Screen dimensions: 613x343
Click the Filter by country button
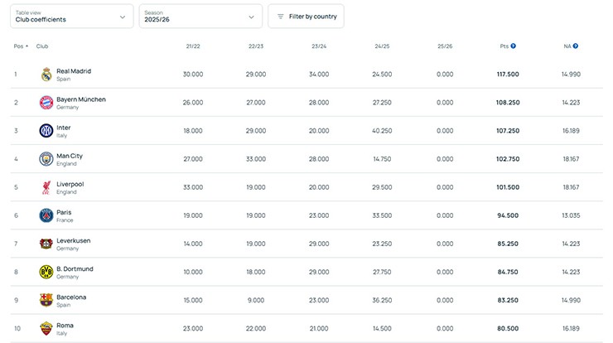(306, 16)
